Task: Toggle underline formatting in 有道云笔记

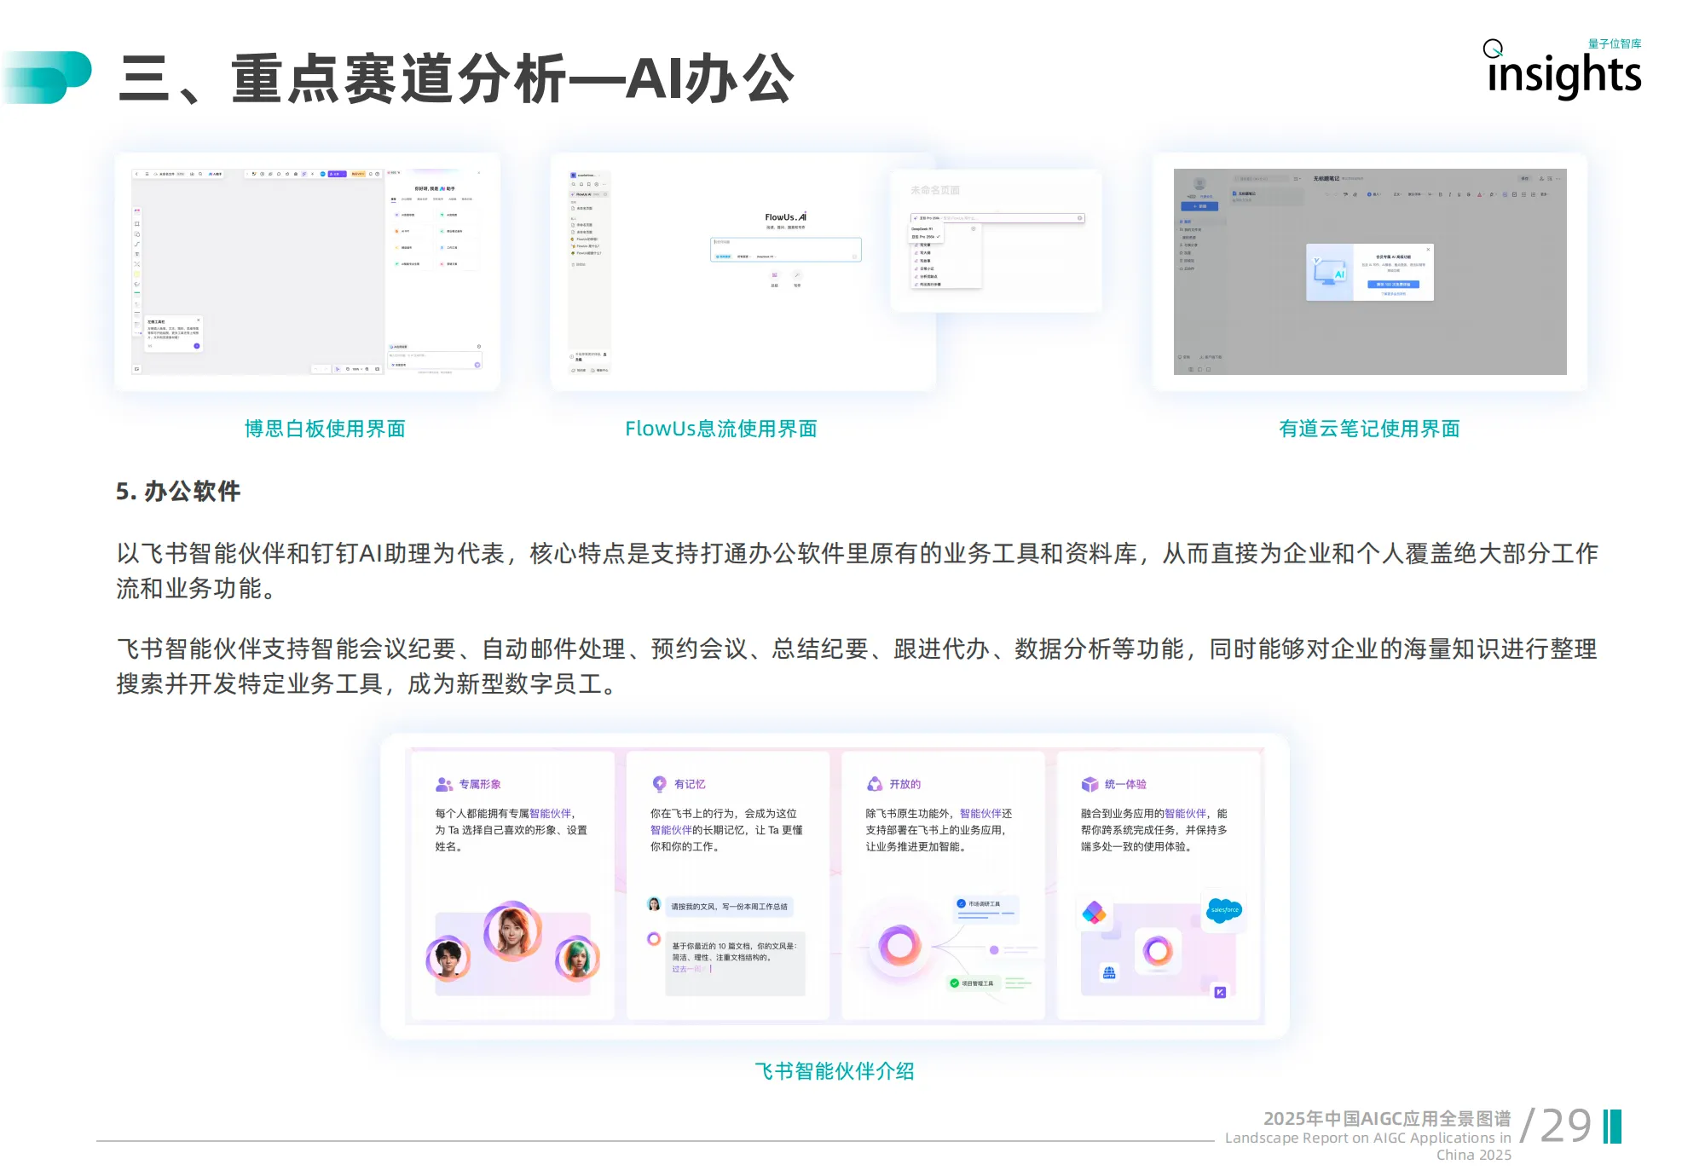Action: (x=1459, y=194)
